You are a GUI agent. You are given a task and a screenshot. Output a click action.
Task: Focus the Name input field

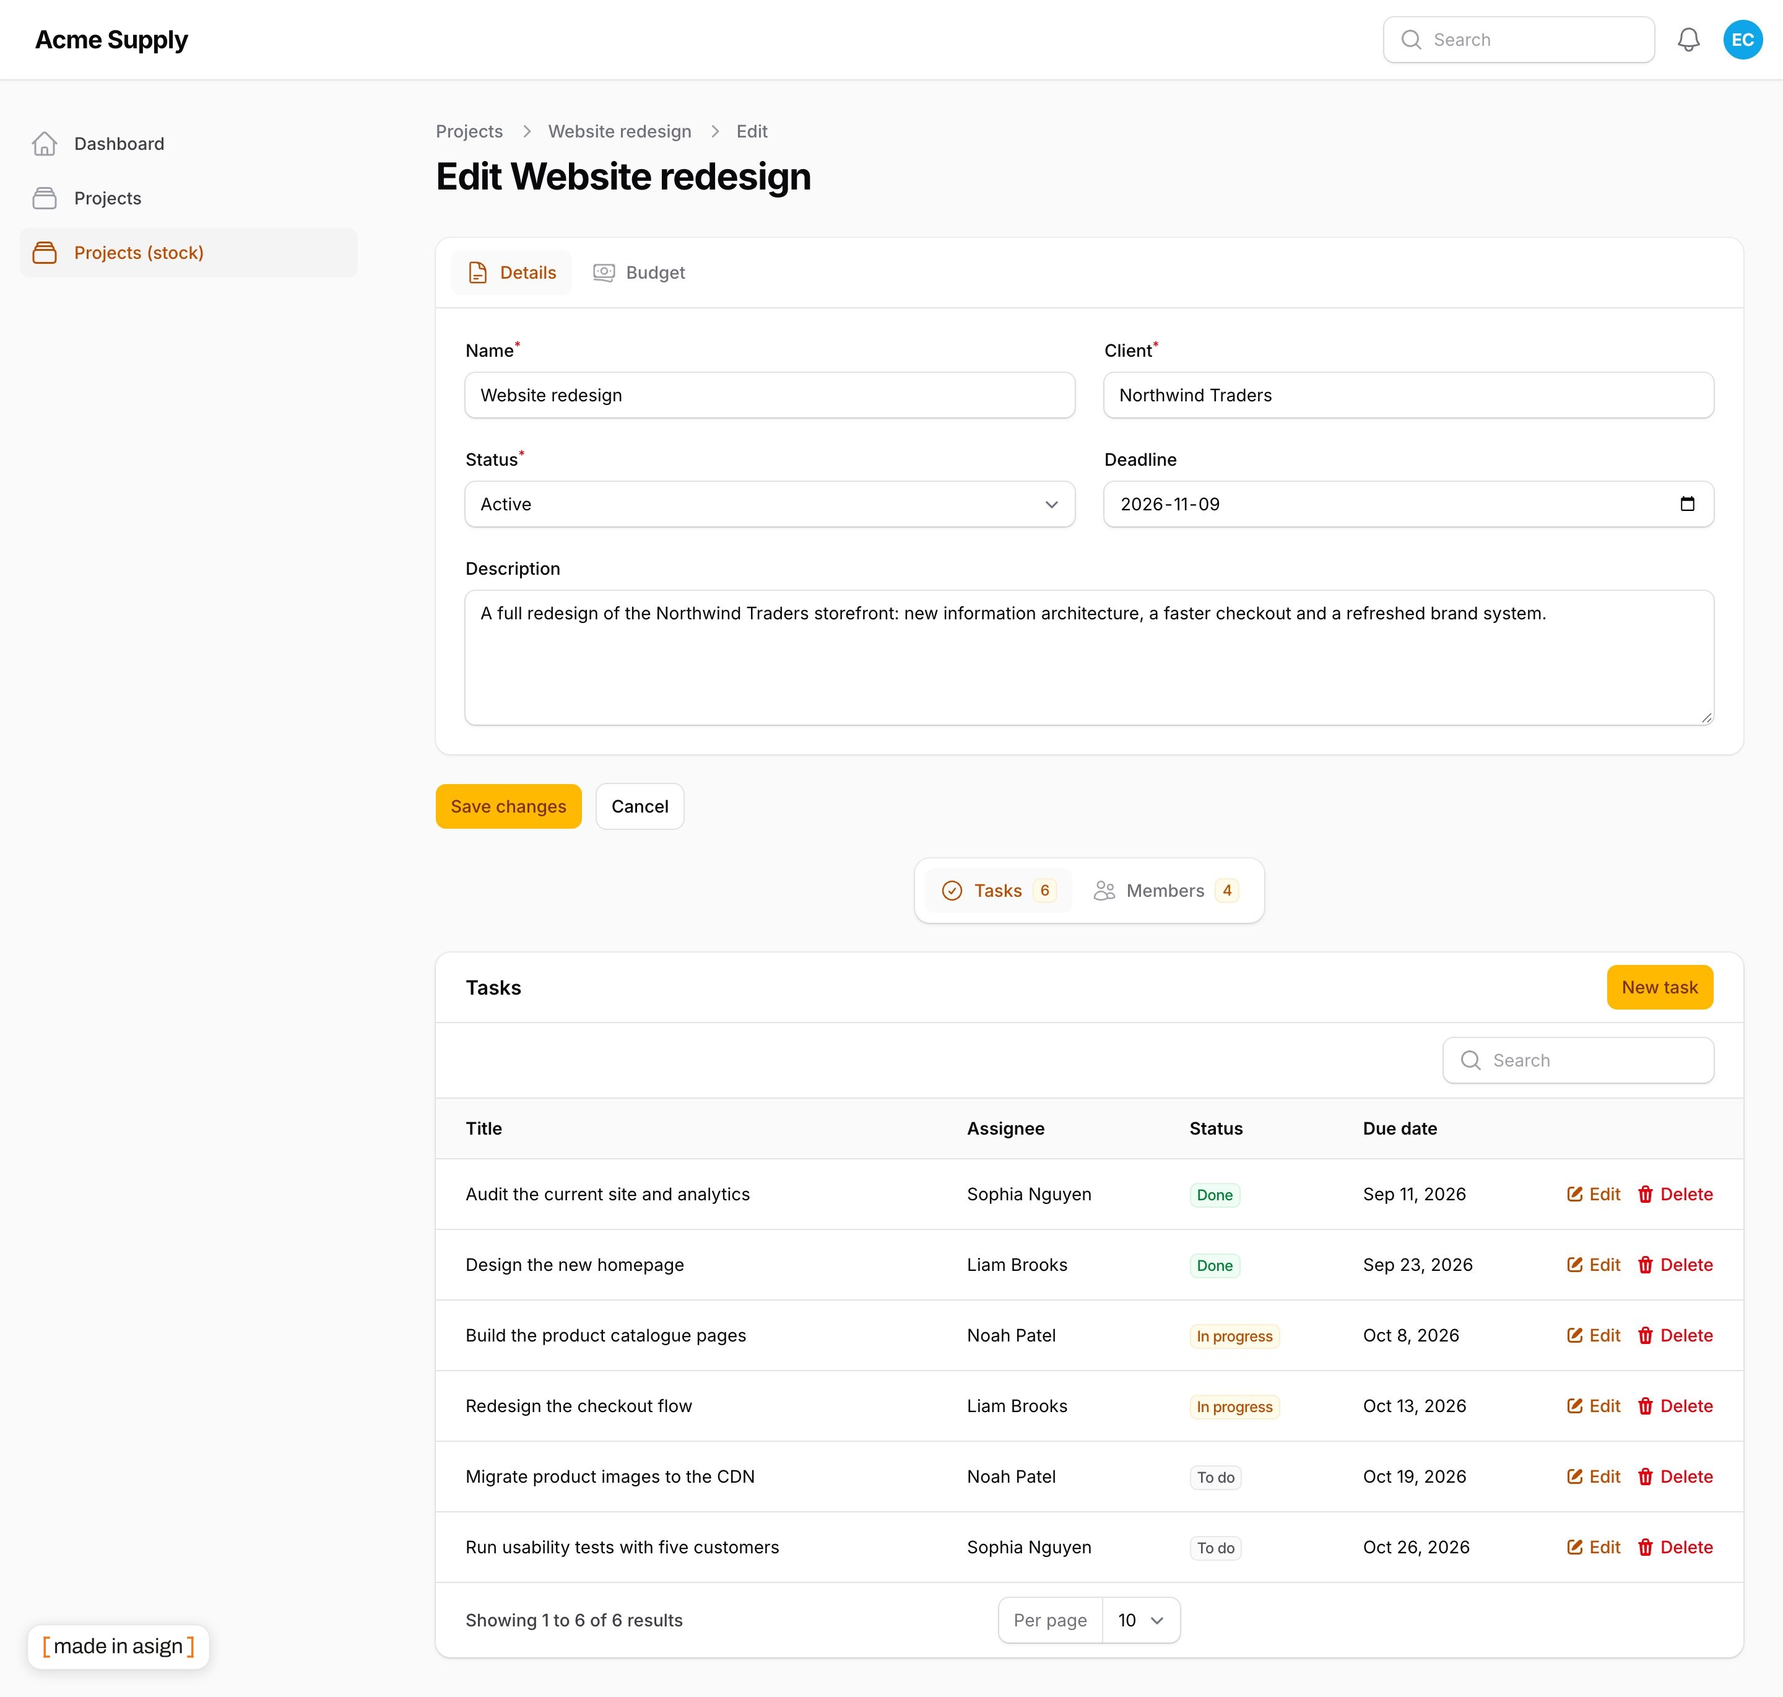[770, 395]
